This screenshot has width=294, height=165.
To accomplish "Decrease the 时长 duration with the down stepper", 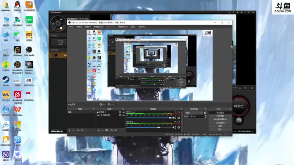I will coord(205,117).
